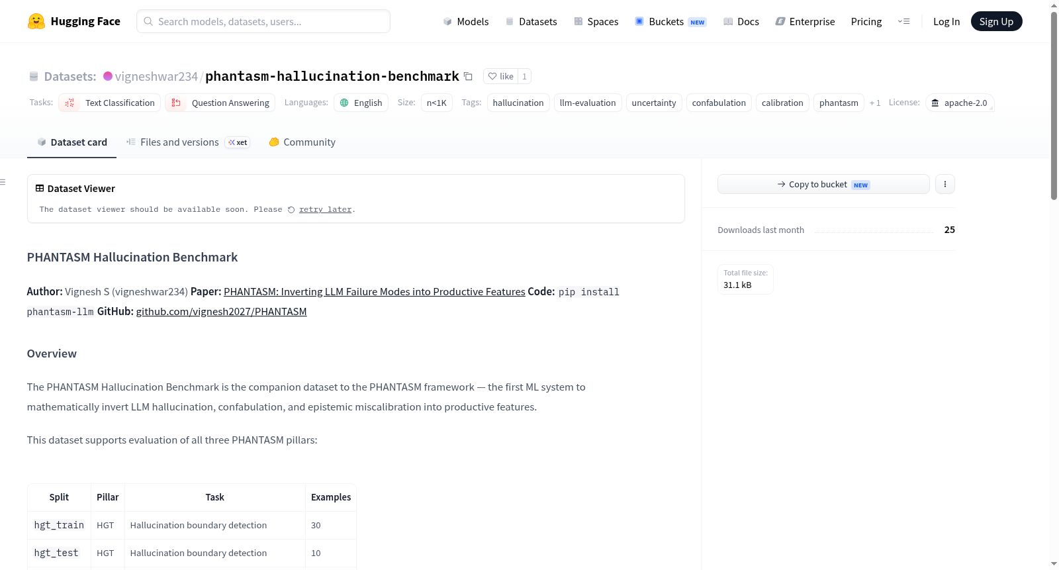Image resolution: width=1059 pixels, height=570 pixels.
Task: Select the confabulation tag
Action: [719, 103]
